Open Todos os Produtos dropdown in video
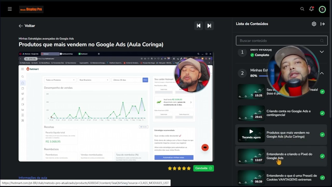The height and width of the screenshot is (187, 332). pos(60,80)
